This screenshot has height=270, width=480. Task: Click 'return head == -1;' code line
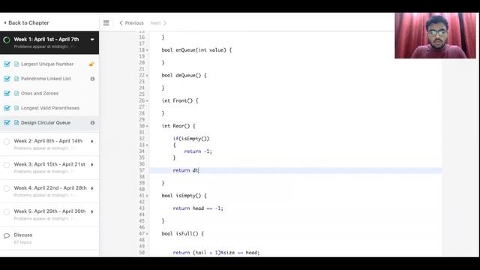click(198, 208)
